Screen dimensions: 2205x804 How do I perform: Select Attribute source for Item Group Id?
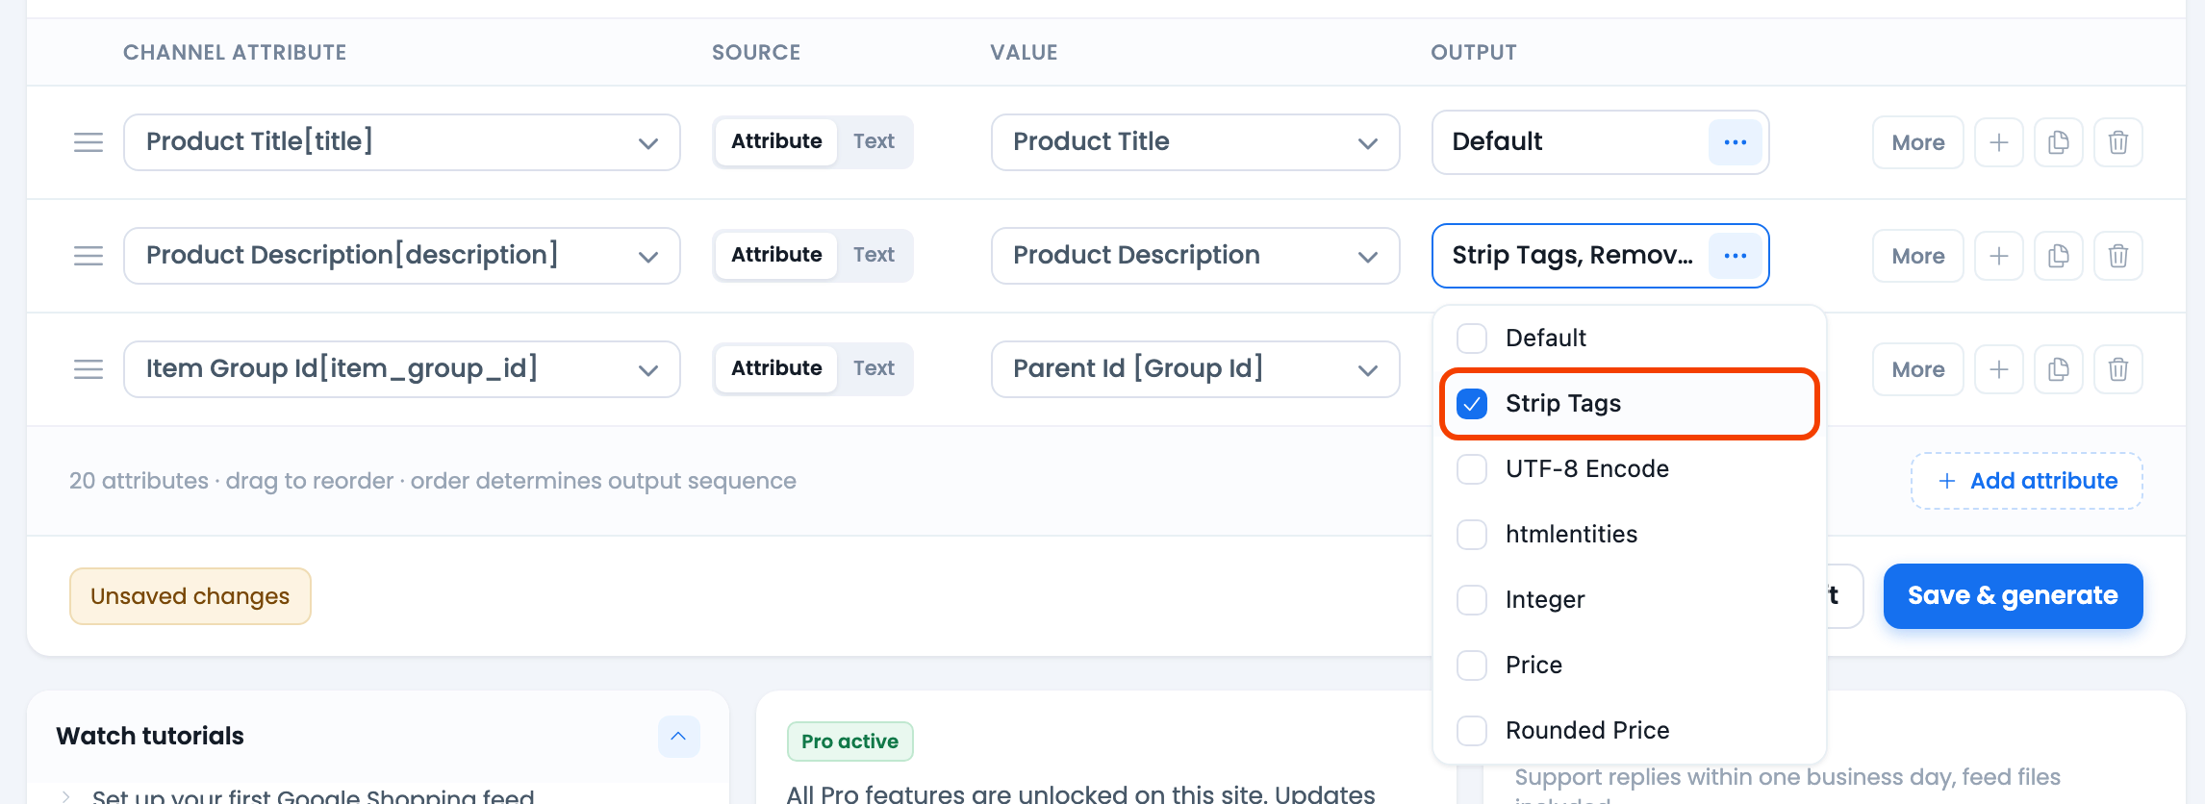click(x=776, y=368)
